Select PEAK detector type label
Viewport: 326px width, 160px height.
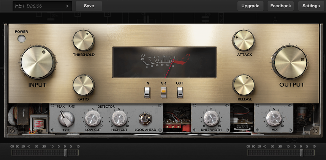[61, 107]
